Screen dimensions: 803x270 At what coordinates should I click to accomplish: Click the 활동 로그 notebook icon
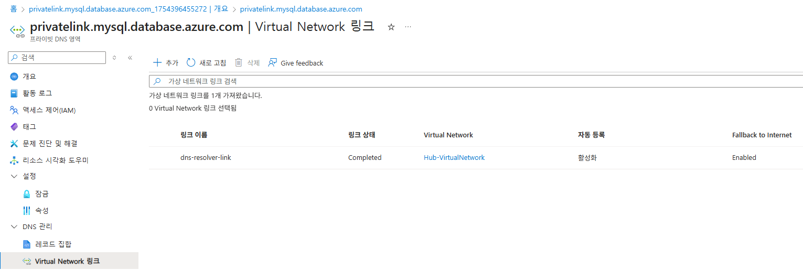coord(14,93)
